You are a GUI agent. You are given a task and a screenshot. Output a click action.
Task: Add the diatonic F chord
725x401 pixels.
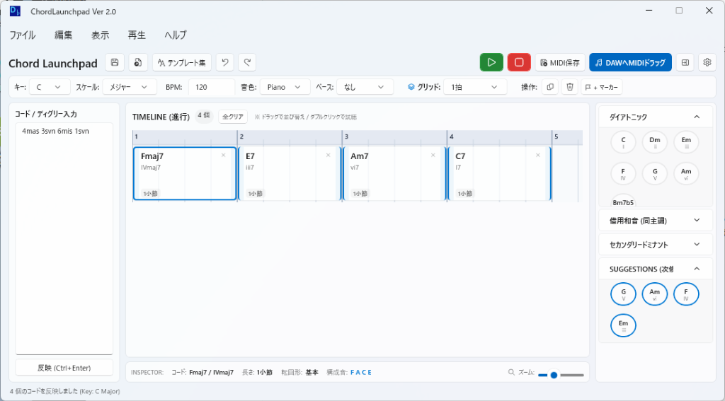tap(623, 173)
